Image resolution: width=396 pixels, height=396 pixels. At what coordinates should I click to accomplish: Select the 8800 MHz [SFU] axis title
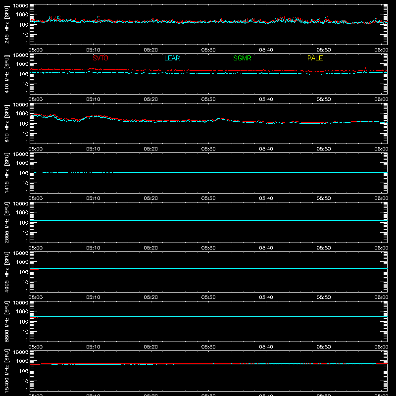tap(6, 321)
